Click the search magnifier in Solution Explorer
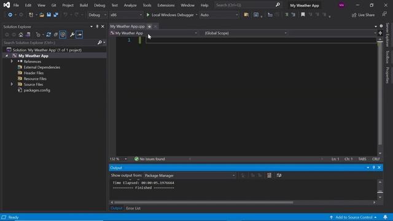 pos(99,42)
